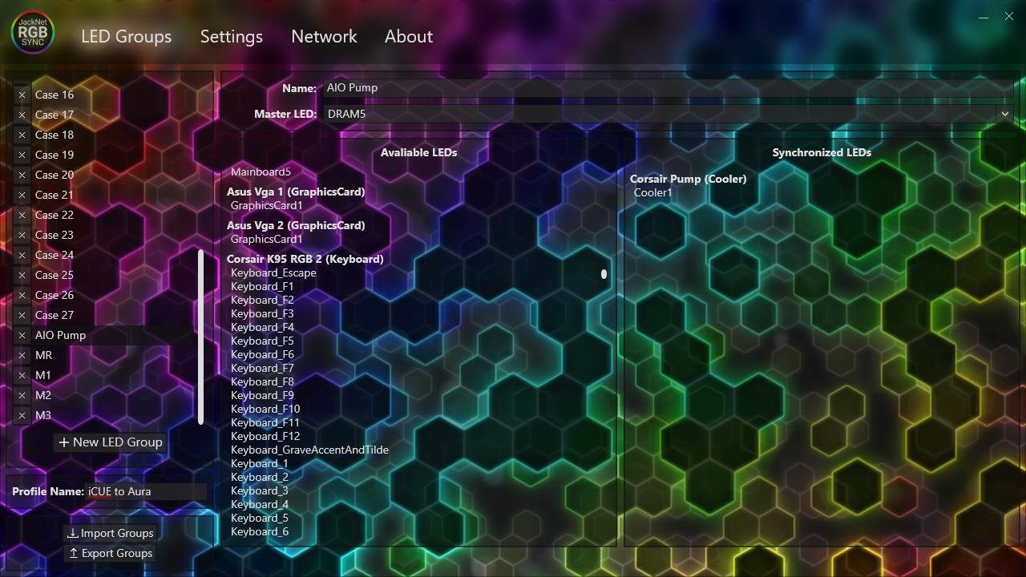The width and height of the screenshot is (1026, 577).
Task: Select the Case 20 group
Action: pos(55,175)
